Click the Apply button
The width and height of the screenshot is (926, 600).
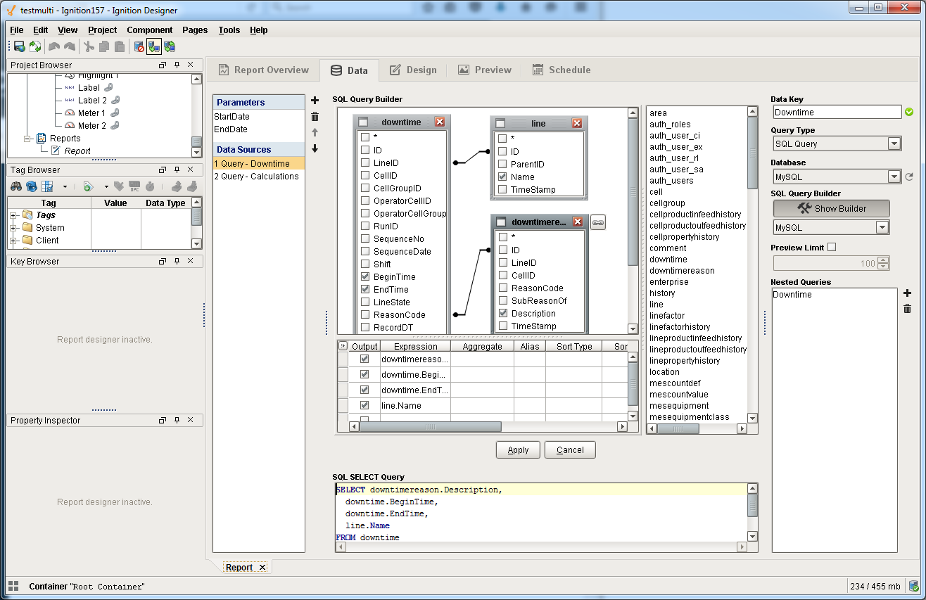tap(518, 450)
